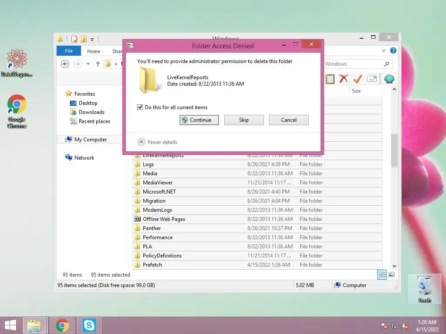The height and width of the screenshot is (334, 446).
Task: Click Properties icon in quick access toolbar
Action: pos(74,39)
